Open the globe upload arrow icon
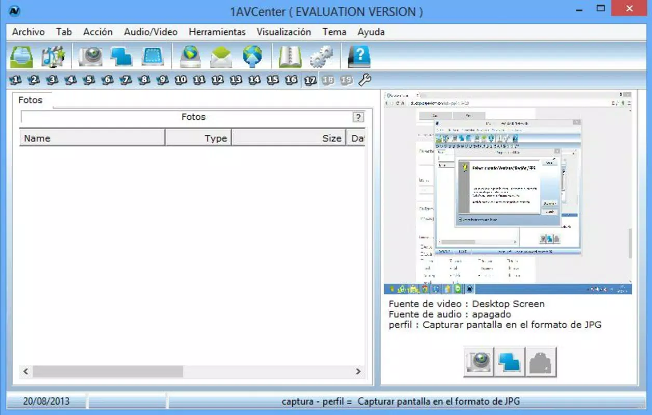Image resolution: width=652 pixels, height=415 pixels. (x=252, y=57)
